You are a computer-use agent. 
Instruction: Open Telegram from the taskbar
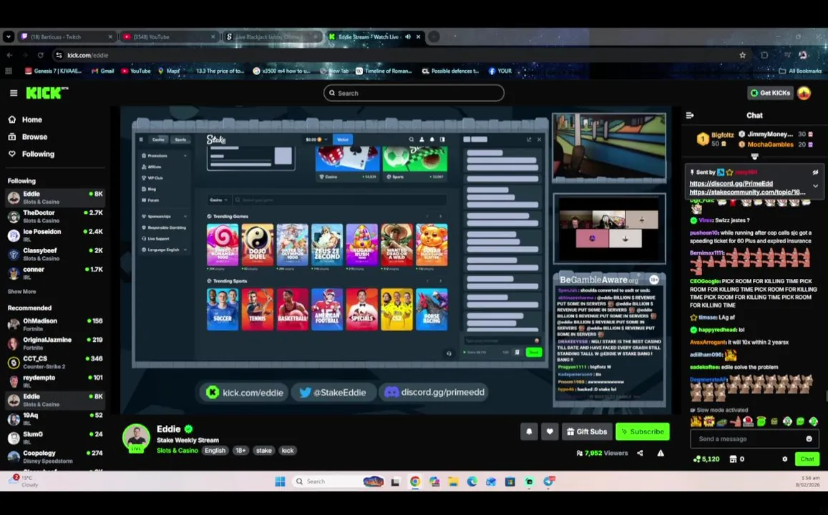[x=549, y=481]
